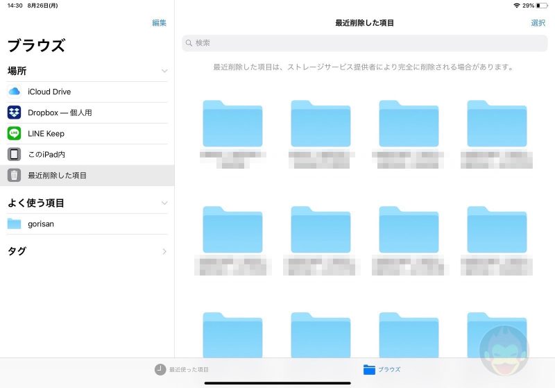The image size is (555, 388).
Task: Open second folder in middle row
Action: coord(321,230)
